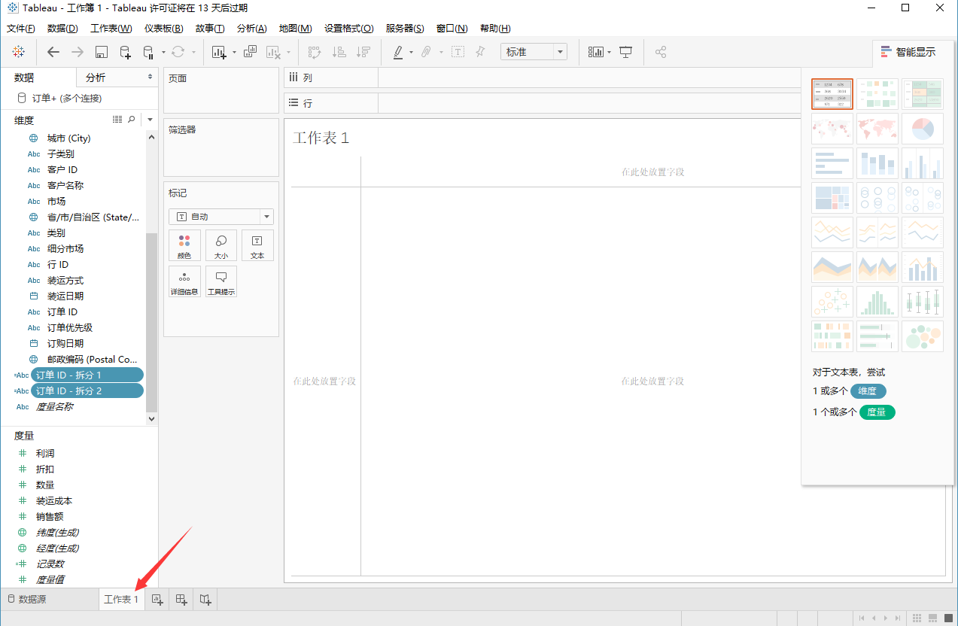Click the undo back arrow in toolbar
The image size is (958, 626).
(x=53, y=52)
